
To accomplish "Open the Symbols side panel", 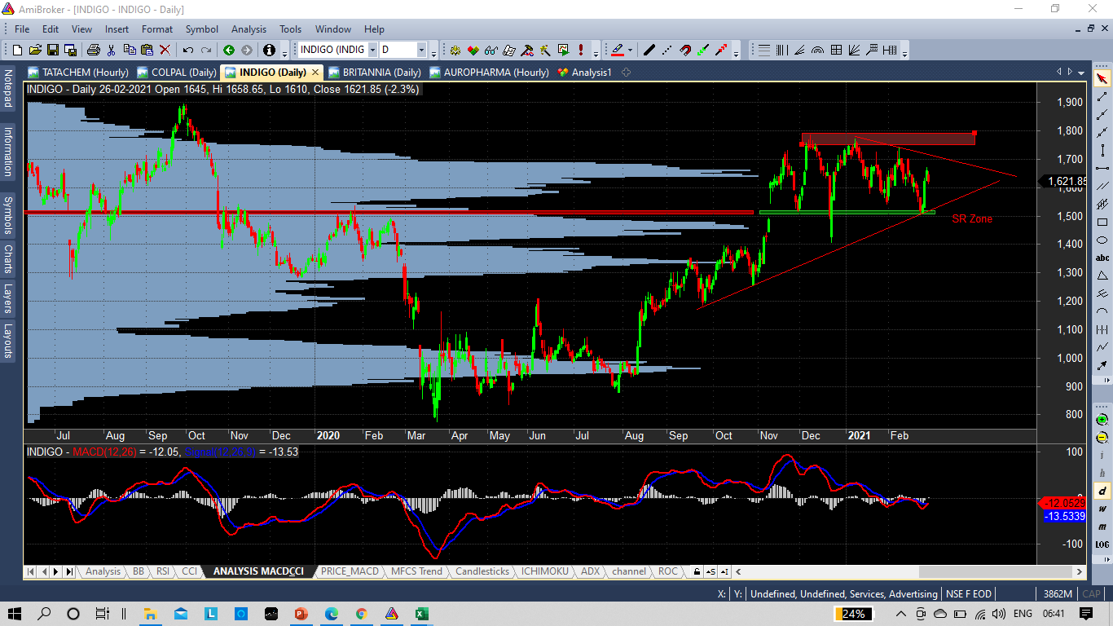I will coord(8,216).
